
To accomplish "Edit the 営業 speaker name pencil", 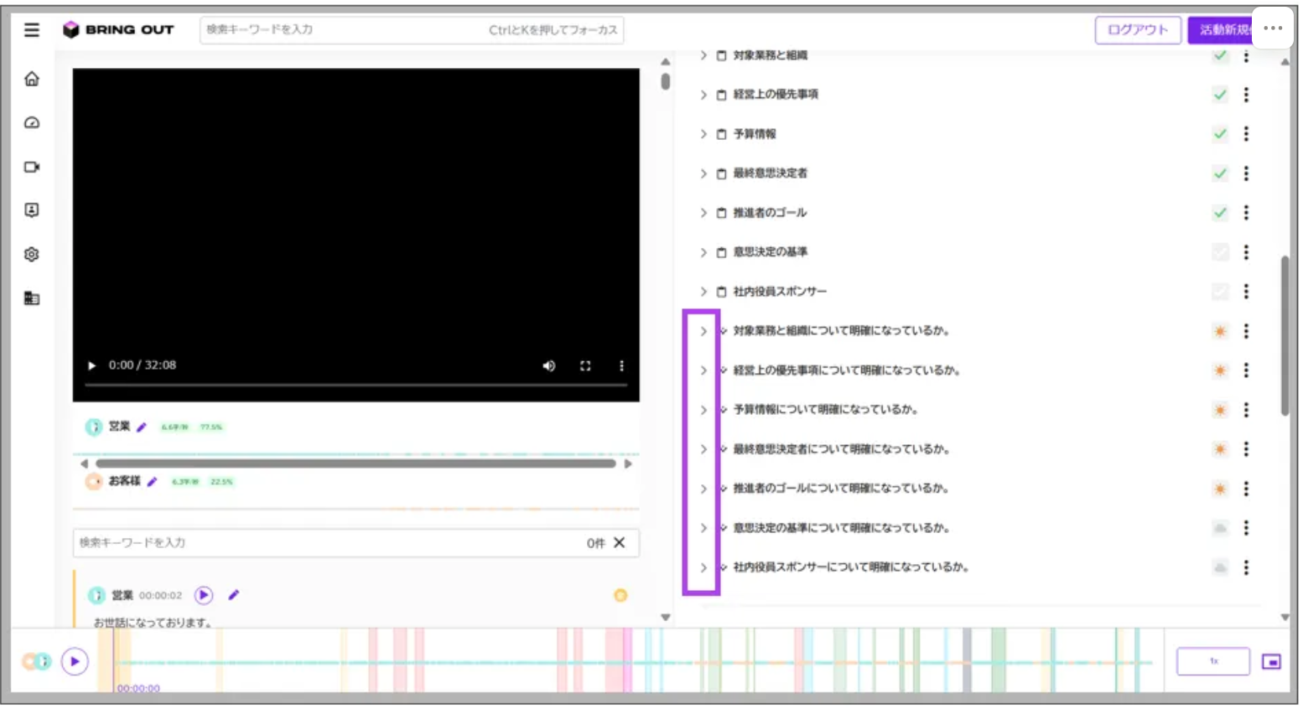I will (x=142, y=427).
